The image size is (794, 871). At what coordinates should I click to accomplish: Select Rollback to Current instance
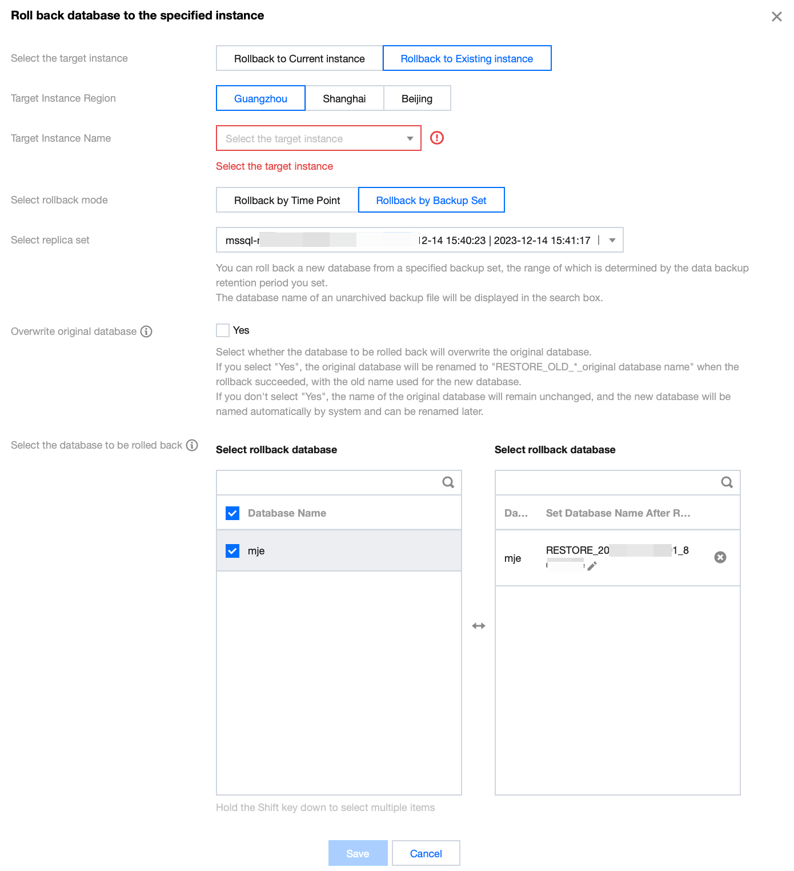299,58
